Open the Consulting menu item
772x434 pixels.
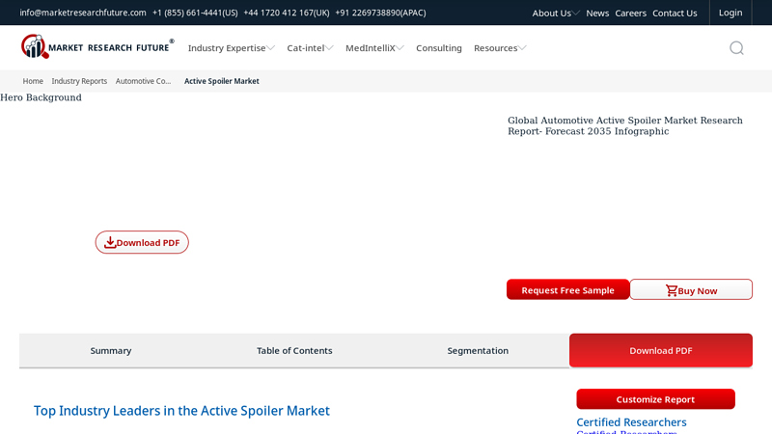[439, 48]
